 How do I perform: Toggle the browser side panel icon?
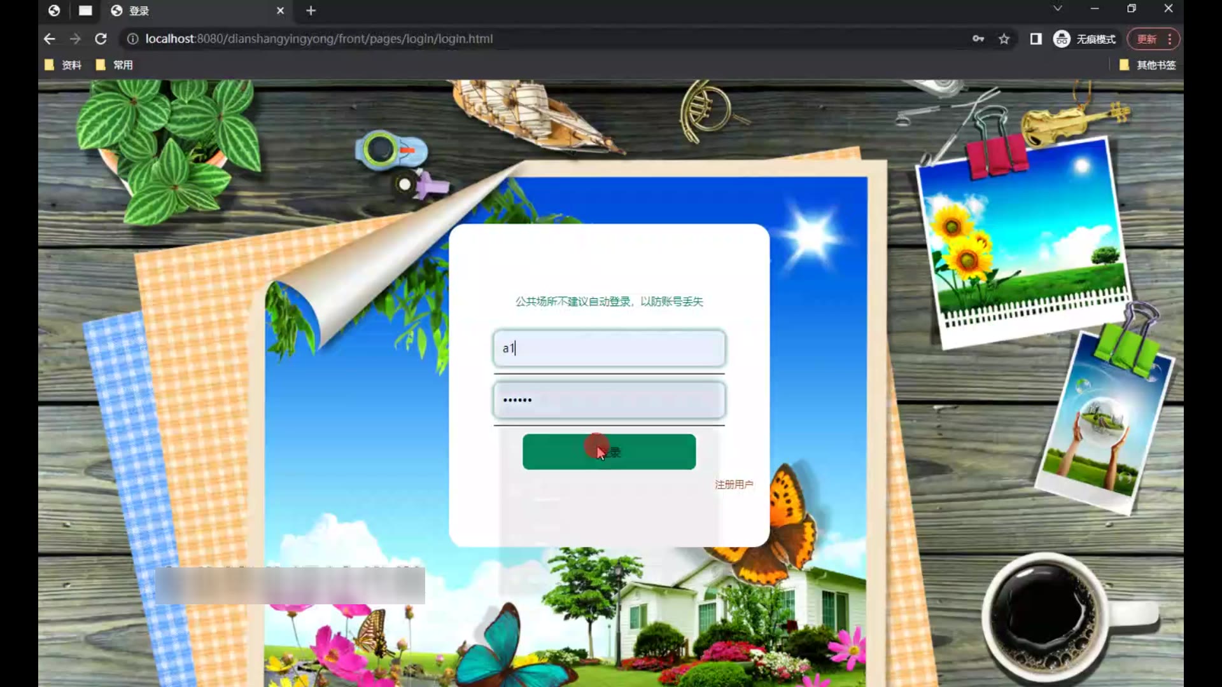[x=1036, y=39]
